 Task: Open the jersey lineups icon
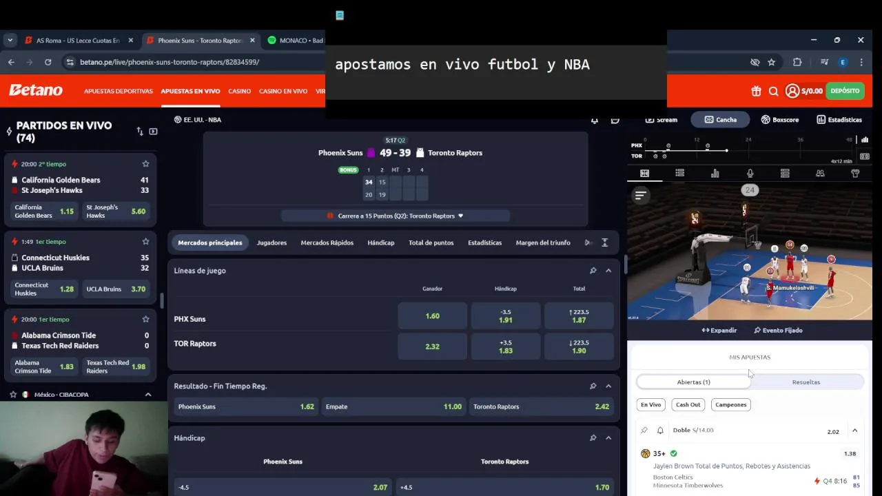pos(855,174)
